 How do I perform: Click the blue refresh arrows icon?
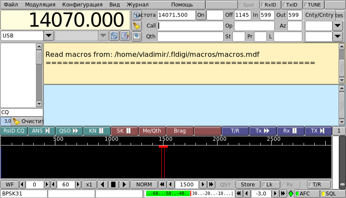click(x=114, y=36)
